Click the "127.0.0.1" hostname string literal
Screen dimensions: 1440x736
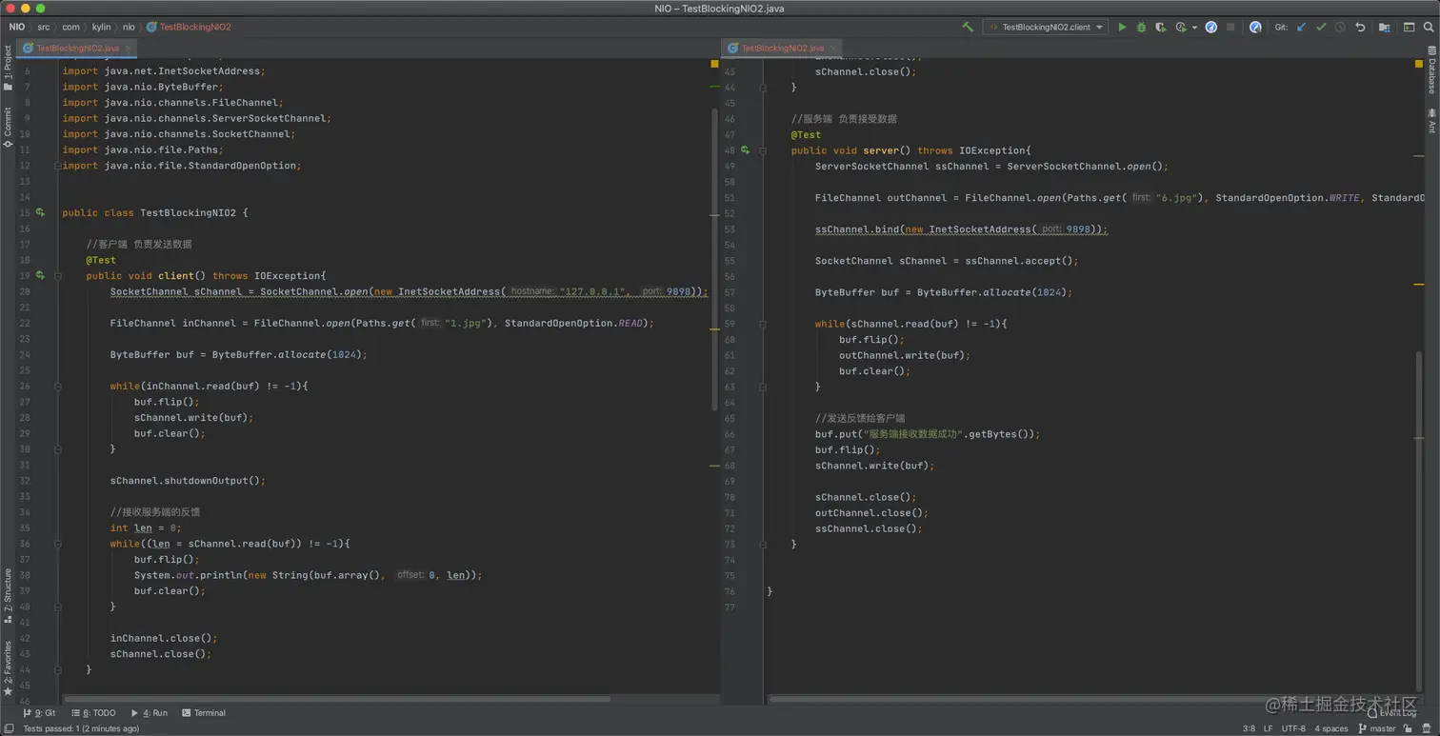pos(594,291)
